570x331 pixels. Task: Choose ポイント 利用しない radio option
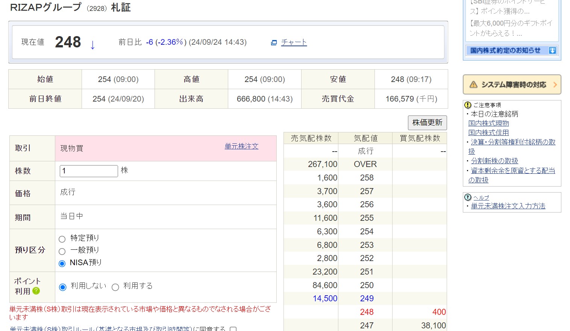point(63,287)
